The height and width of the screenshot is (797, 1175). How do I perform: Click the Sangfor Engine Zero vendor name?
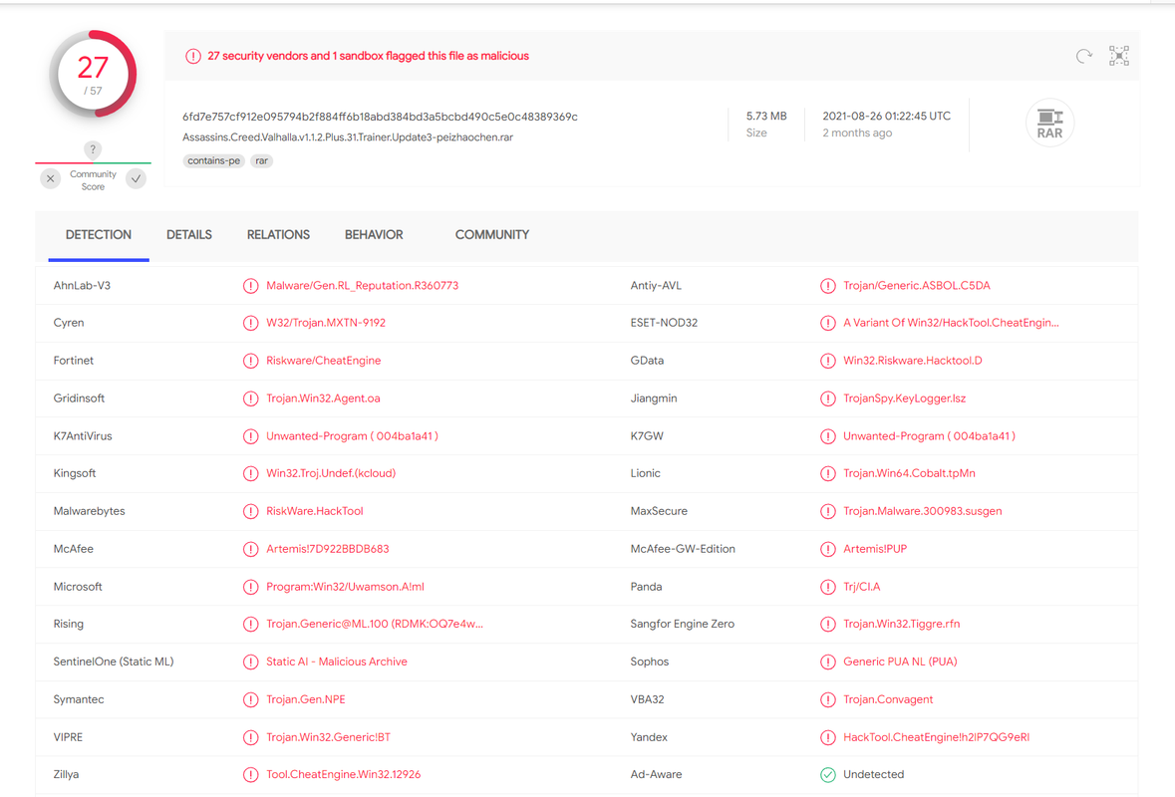pyautogui.click(x=682, y=625)
